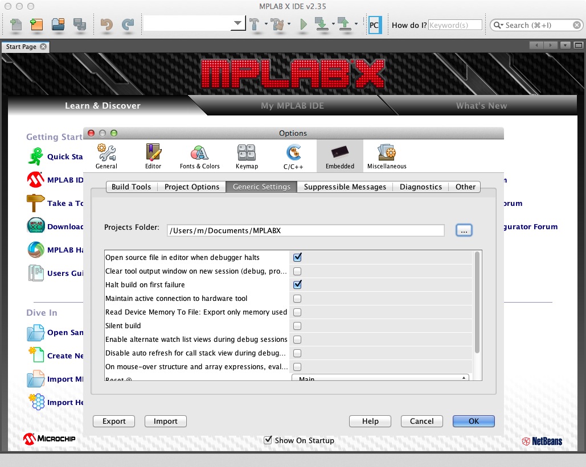The image size is (586, 467).
Task: Toggle Show On Startup checkbox
Action: (x=268, y=440)
